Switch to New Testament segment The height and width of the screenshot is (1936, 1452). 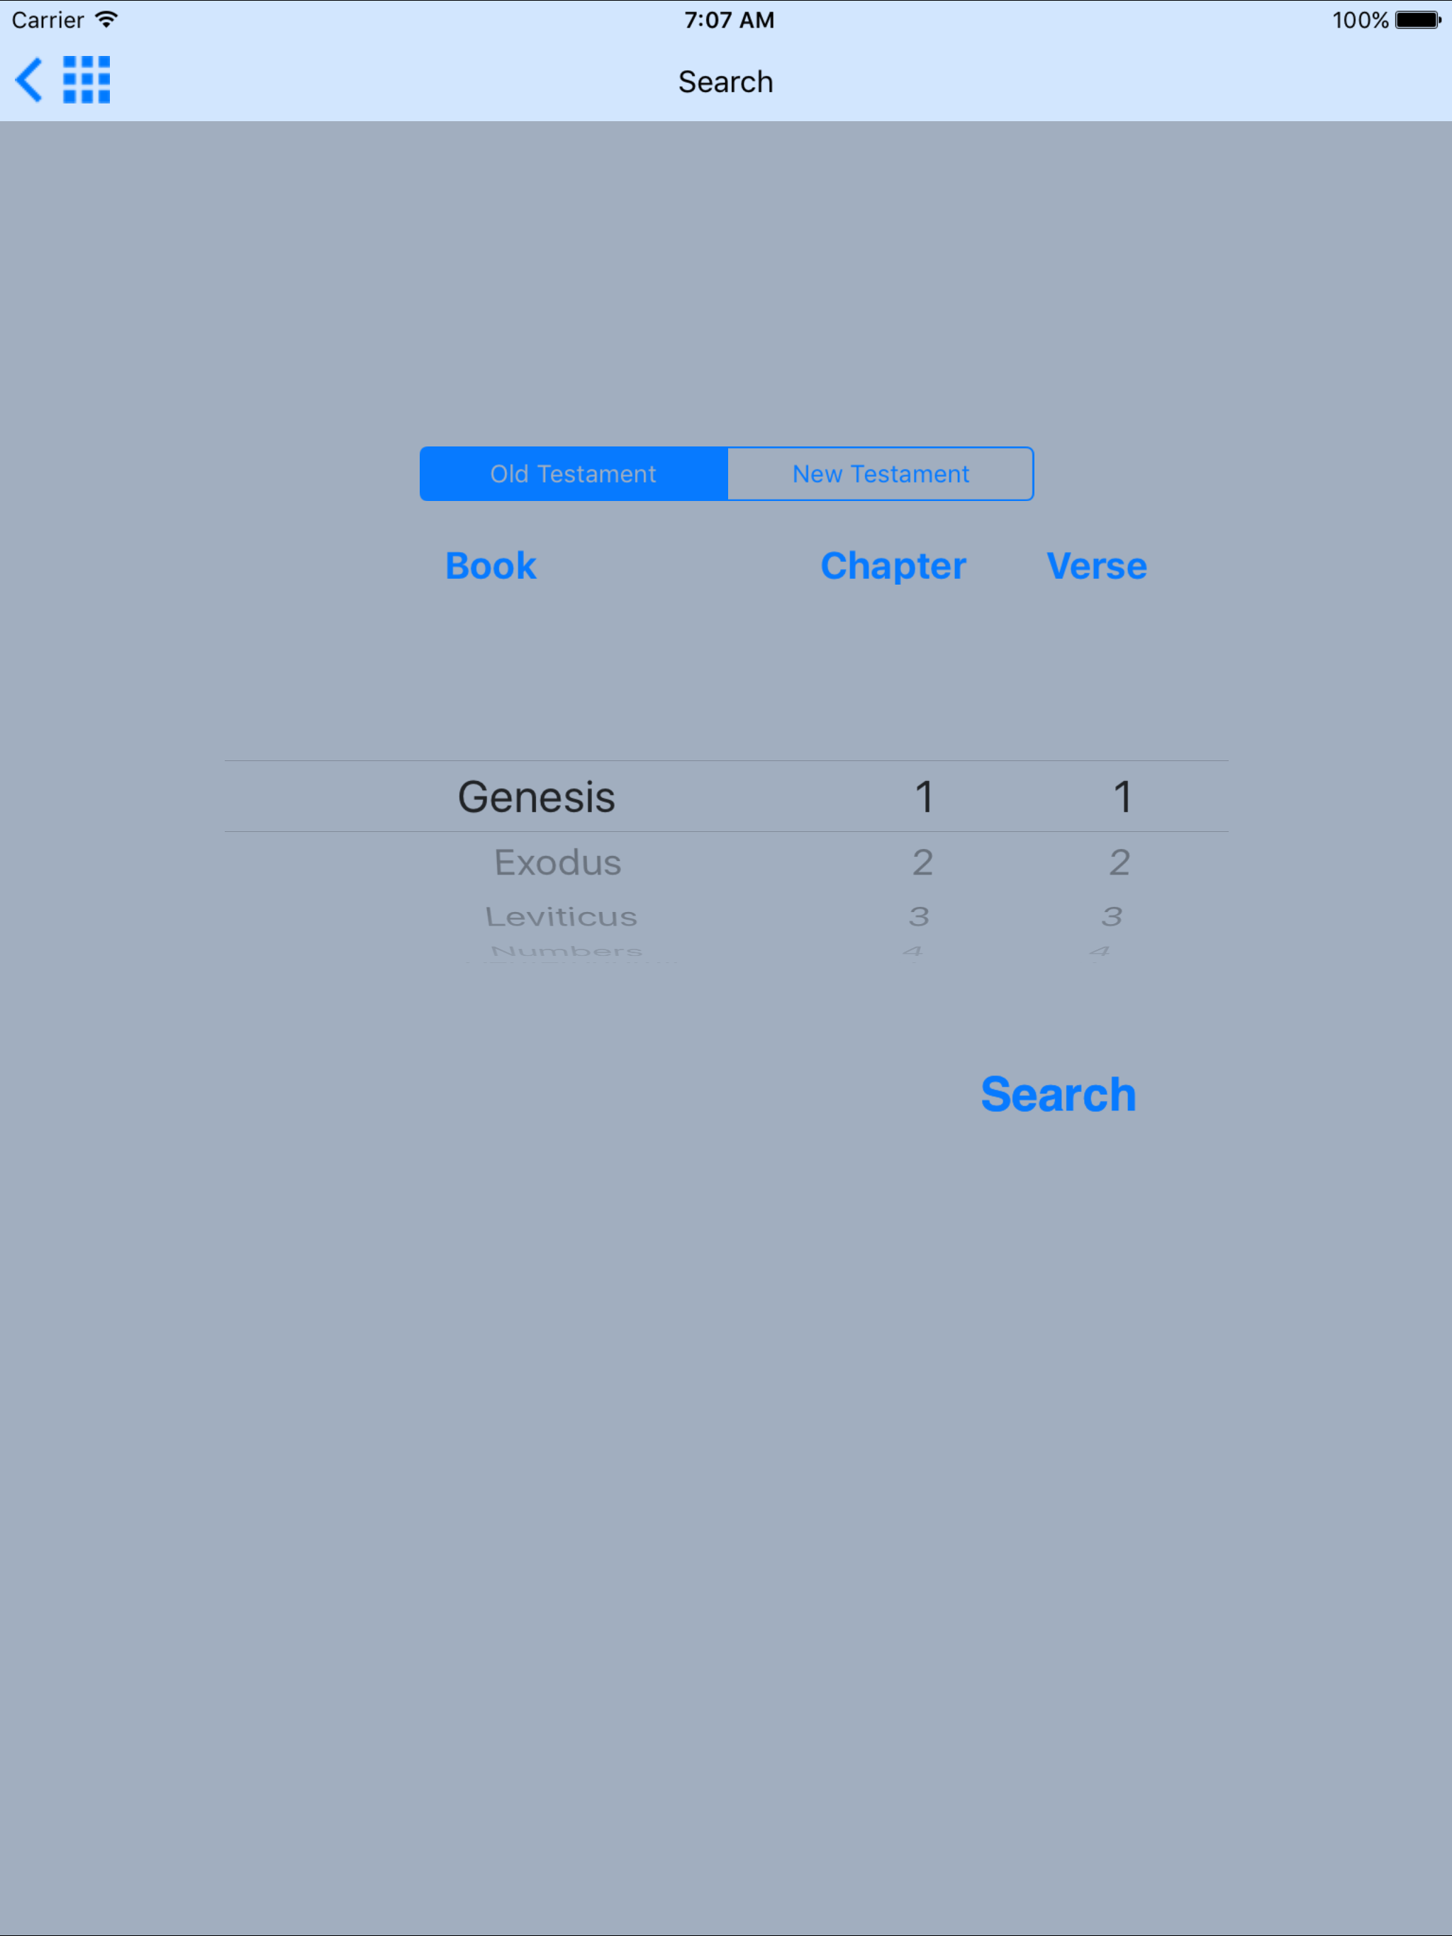click(880, 474)
